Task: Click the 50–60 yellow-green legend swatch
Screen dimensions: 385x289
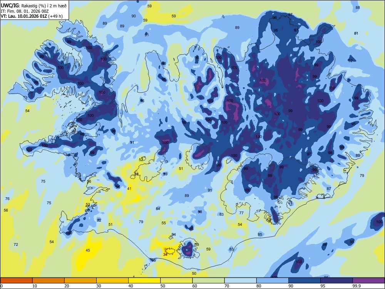Action: tap(177, 281)
